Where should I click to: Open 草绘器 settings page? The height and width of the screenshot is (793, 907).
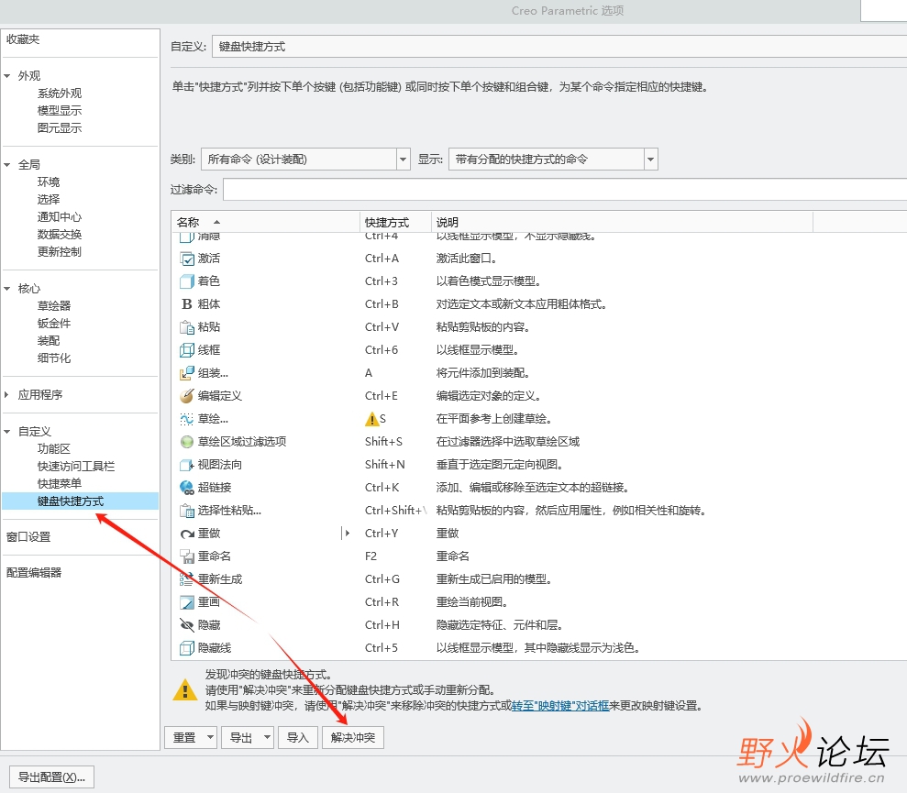pyautogui.click(x=54, y=305)
